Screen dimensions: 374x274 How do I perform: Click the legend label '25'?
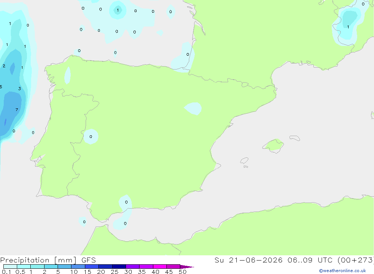(114, 272)
